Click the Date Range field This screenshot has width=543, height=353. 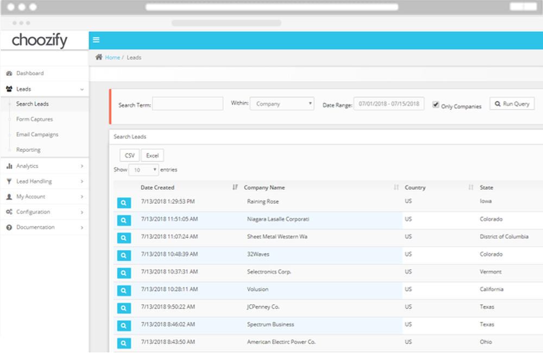click(x=390, y=104)
